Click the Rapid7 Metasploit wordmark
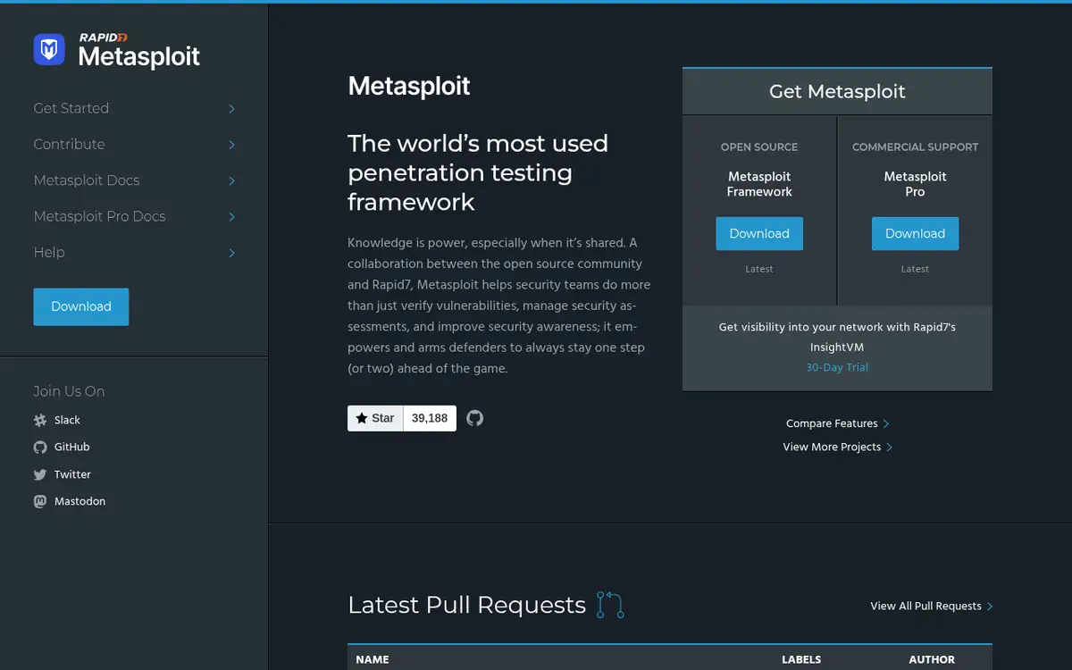 [139, 51]
